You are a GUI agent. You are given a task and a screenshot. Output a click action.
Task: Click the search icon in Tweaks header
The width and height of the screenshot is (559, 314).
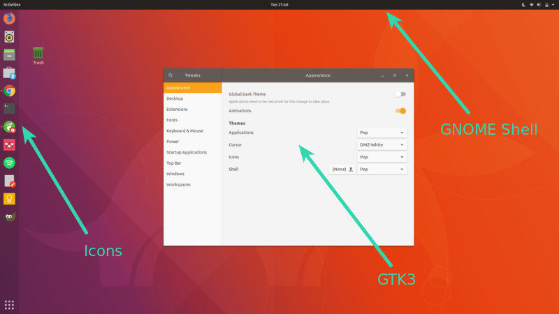pos(170,75)
